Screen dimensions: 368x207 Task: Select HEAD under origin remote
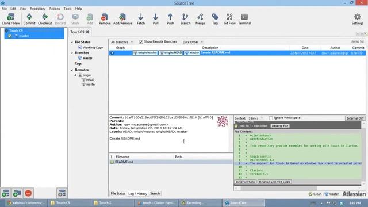90,80
